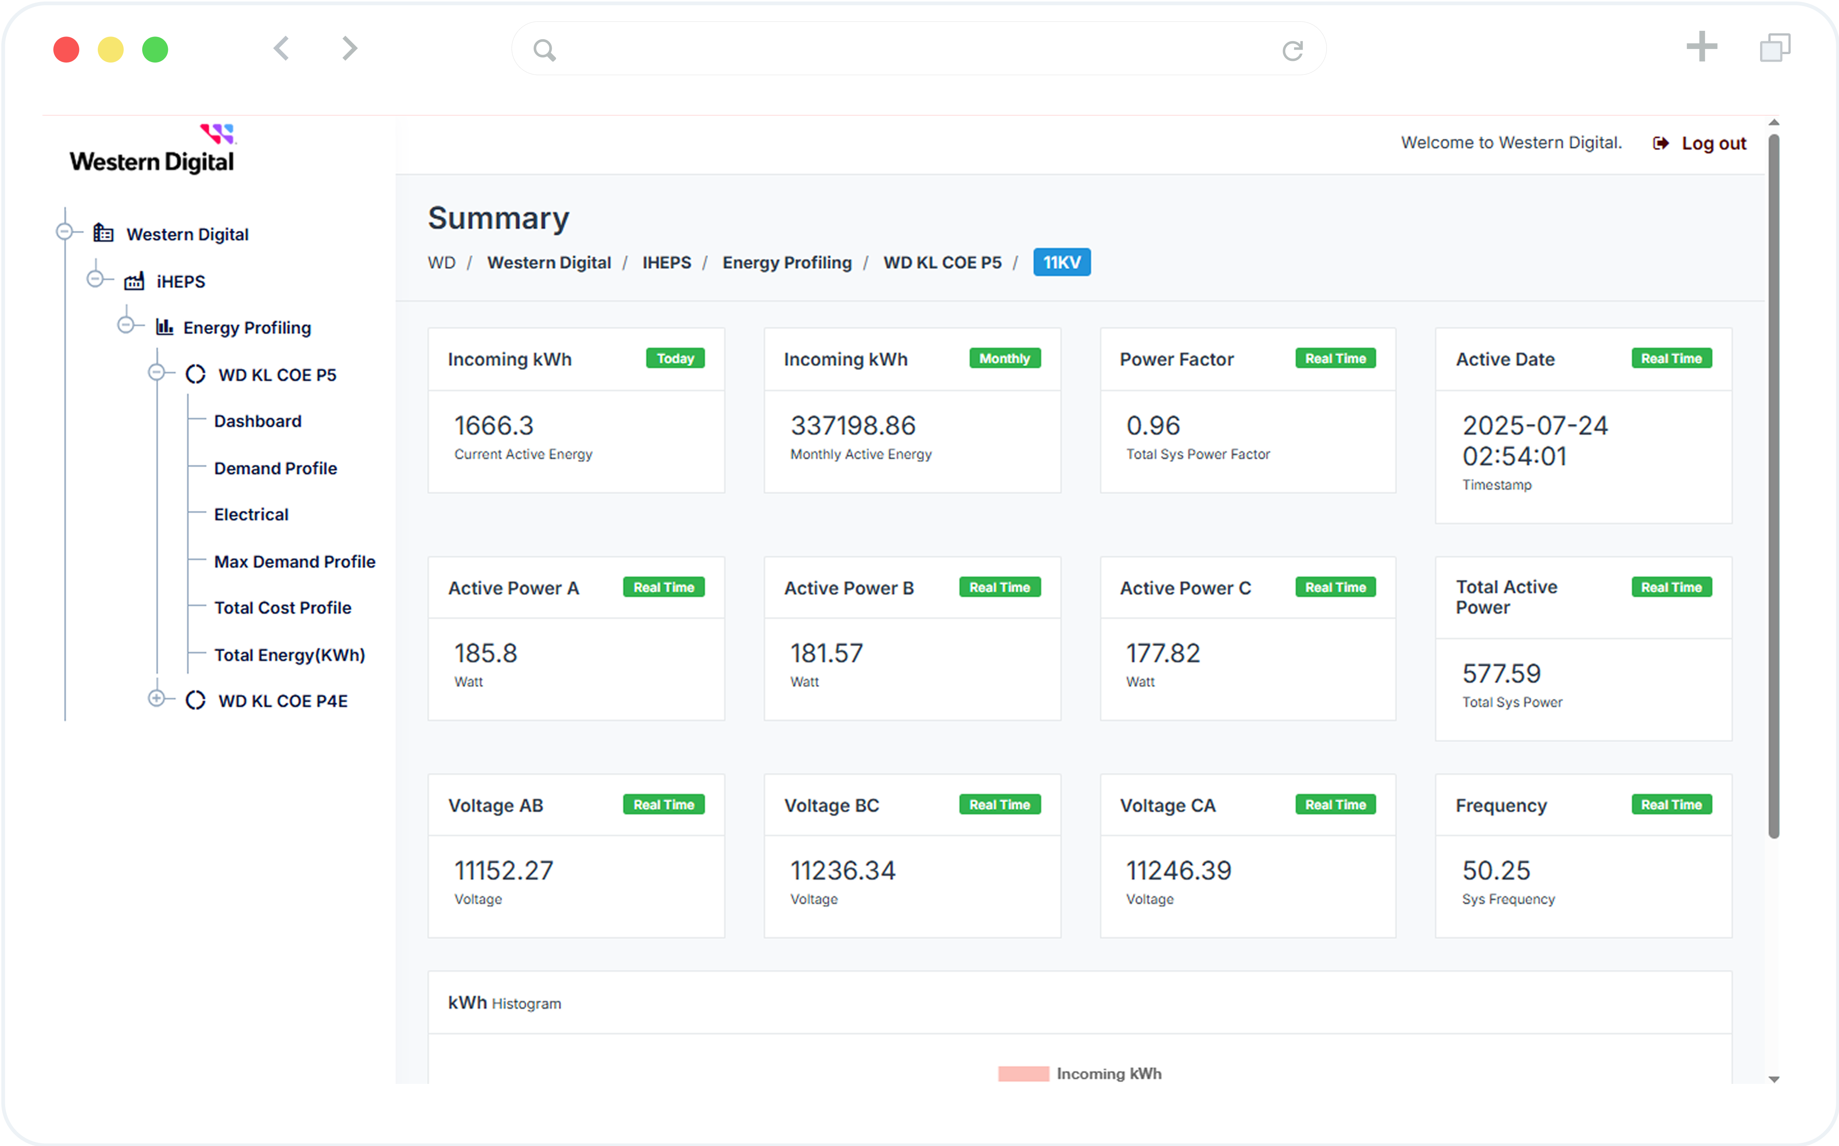Click the browser refresh icon

point(1293,48)
